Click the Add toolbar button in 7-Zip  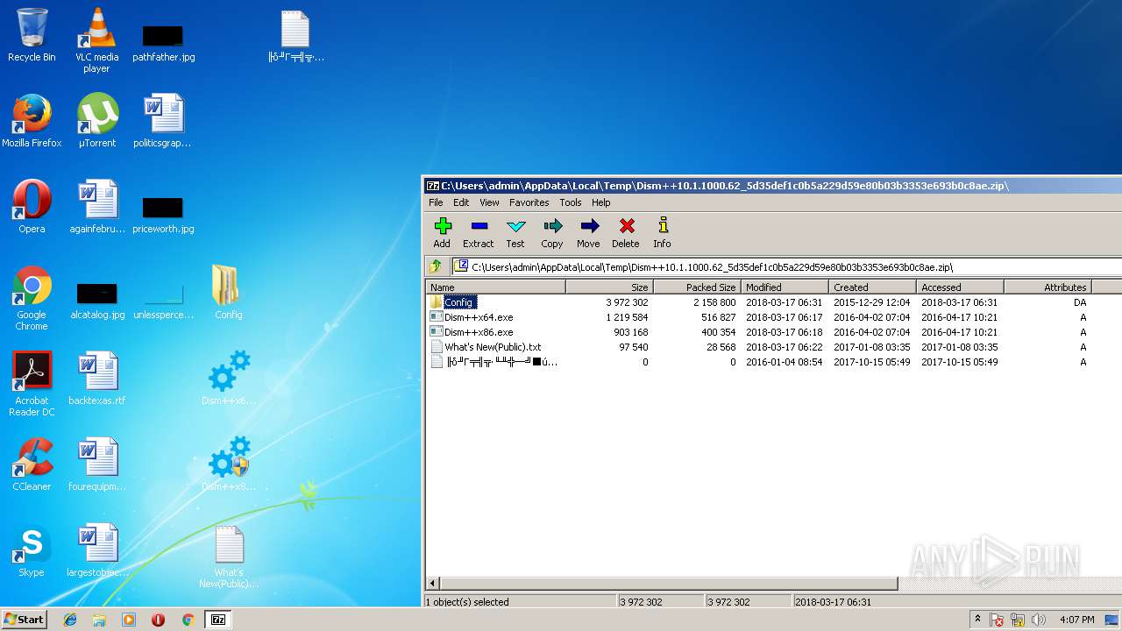point(442,233)
